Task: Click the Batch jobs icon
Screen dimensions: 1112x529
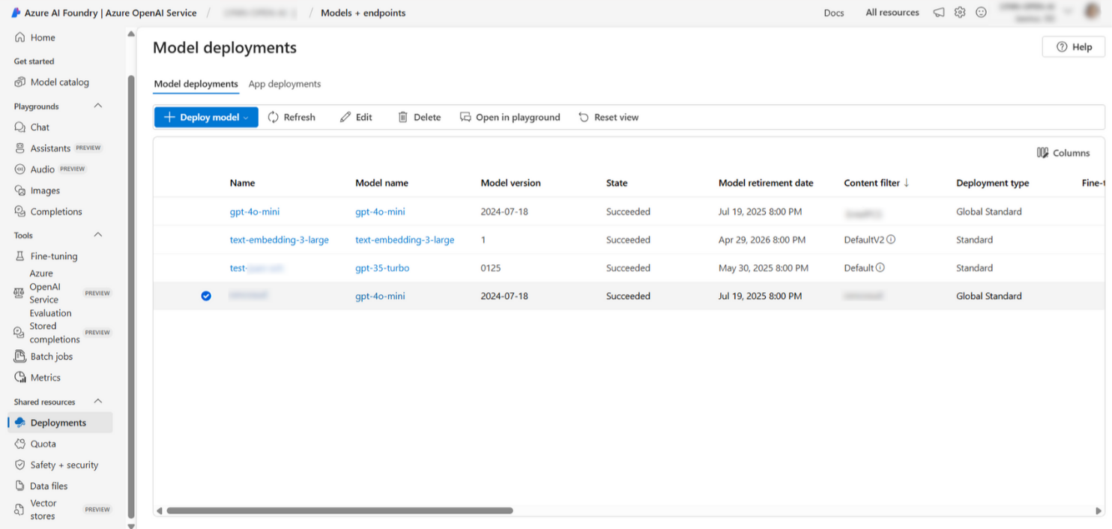Action: pyautogui.click(x=20, y=357)
